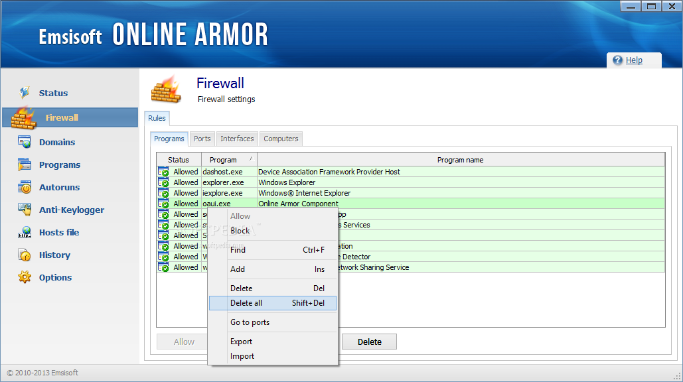683x382 pixels.
Task: Sort by the Program name column header
Action: 461,160
